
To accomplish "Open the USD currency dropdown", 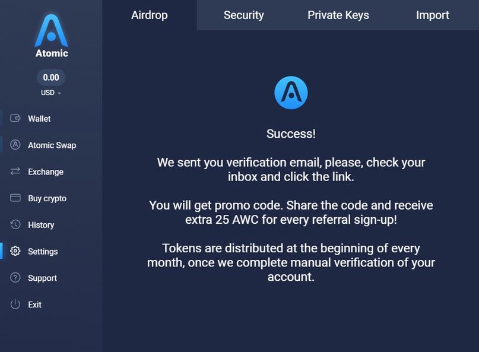I will tap(51, 93).
